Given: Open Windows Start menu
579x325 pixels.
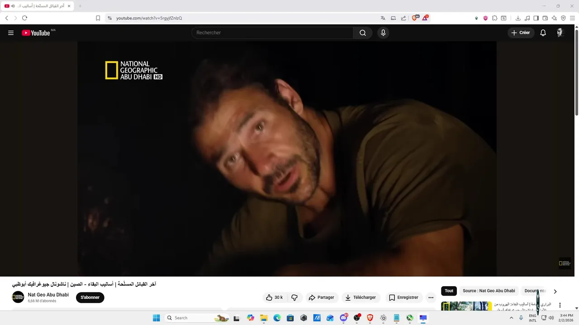Looking at the screenshot, I should pos(156,318).
